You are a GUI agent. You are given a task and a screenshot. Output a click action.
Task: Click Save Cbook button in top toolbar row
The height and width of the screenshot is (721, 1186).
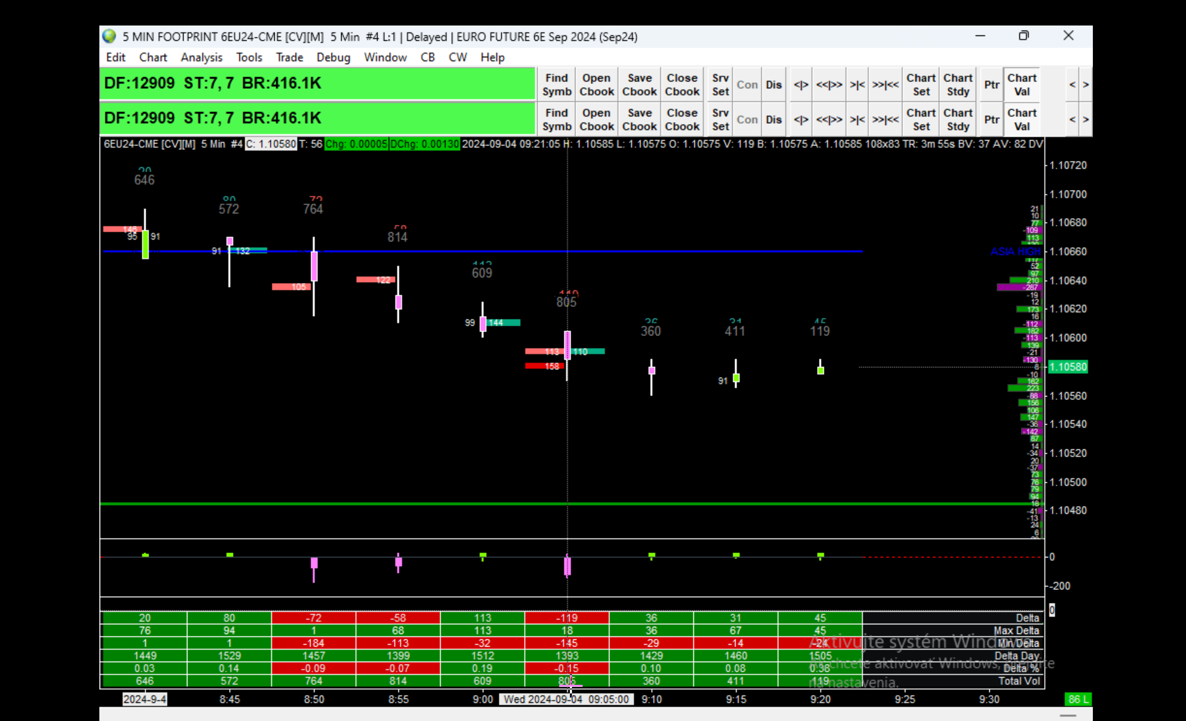[639, 85]
